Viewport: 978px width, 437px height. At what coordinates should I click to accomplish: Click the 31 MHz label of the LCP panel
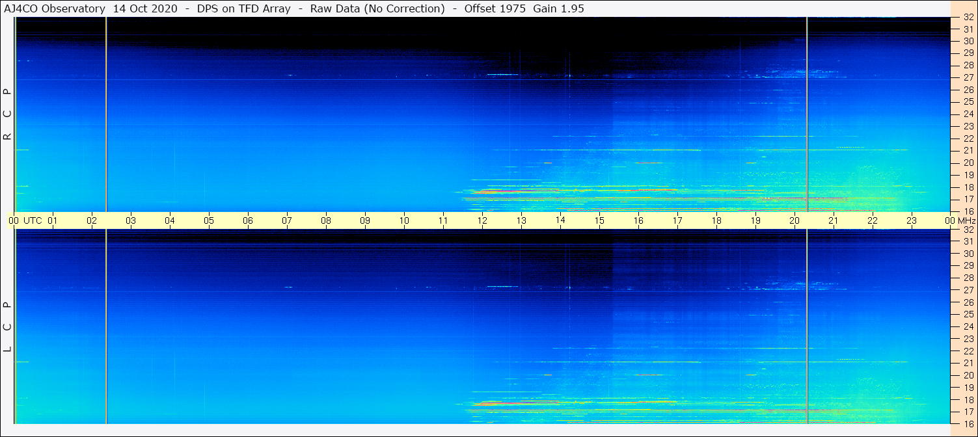click(968, 241)
